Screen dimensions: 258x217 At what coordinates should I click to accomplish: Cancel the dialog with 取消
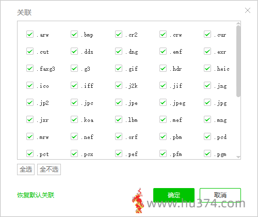click(x=220, y=195)
